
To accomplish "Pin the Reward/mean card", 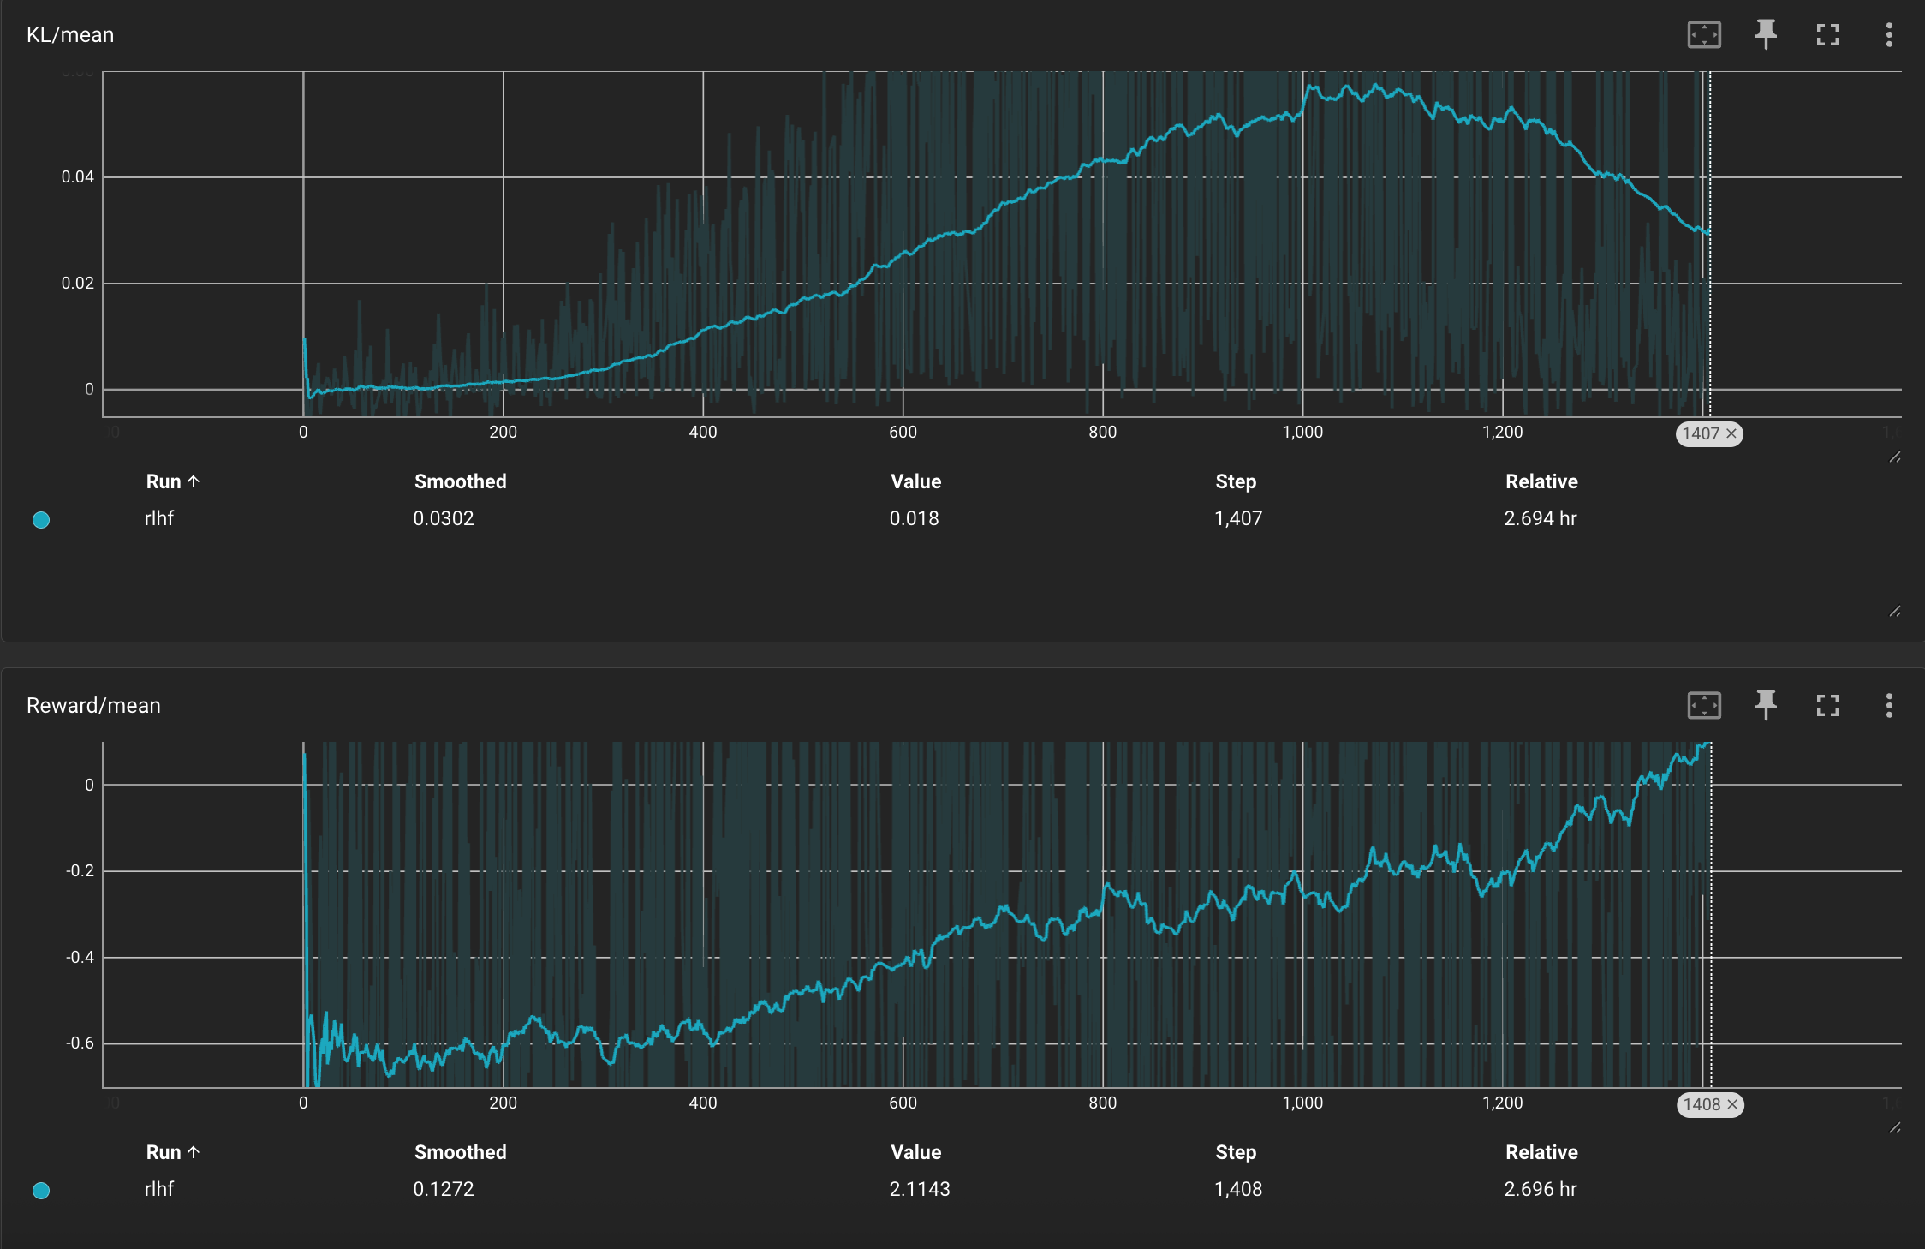I will (x=1766, y=706).
